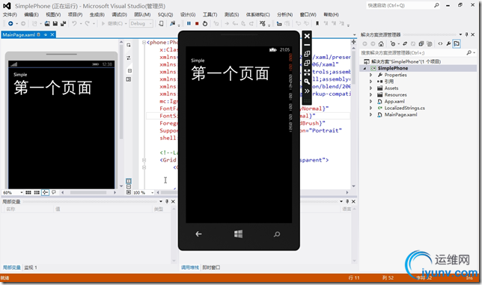Toggle show snap grid icon in designer bar
Screen dimensions: 482x285
coord(28,192)
